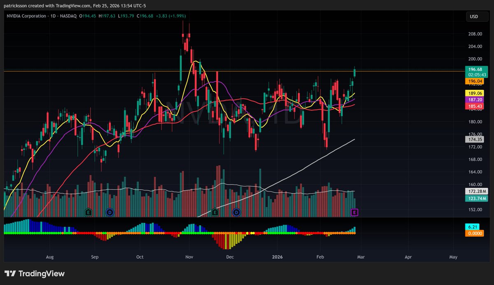Click the May label on time axis
This screenshot has width=494, height=285.
click(453, 257)
